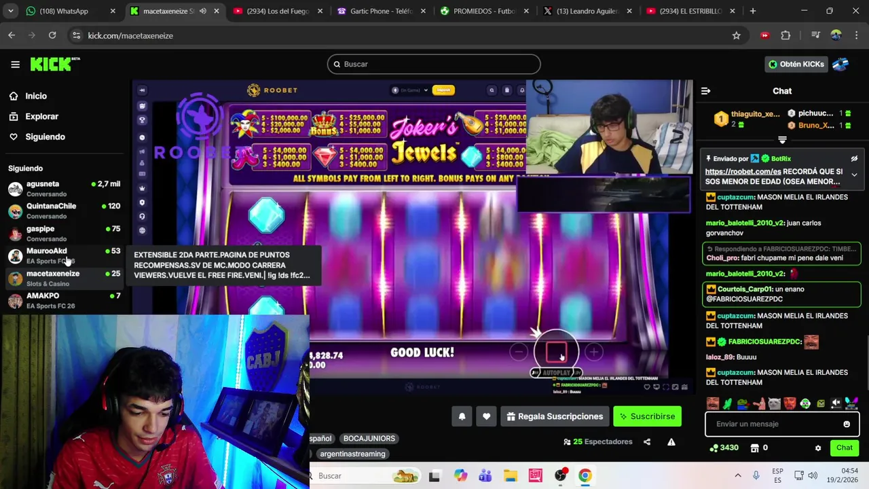869x489 pixels.
Task: Open the emoji picker in message box
Action: (x=847, y=424)
